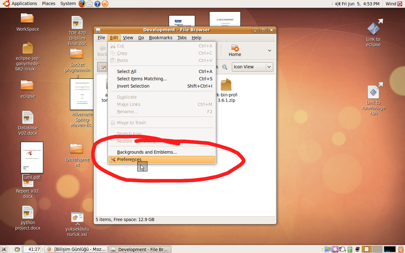Choose Preferences in the Edit menu

coord(162,159)
